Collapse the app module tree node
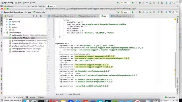The height and width of the screenshot is (102, 182). pos(4,19)
